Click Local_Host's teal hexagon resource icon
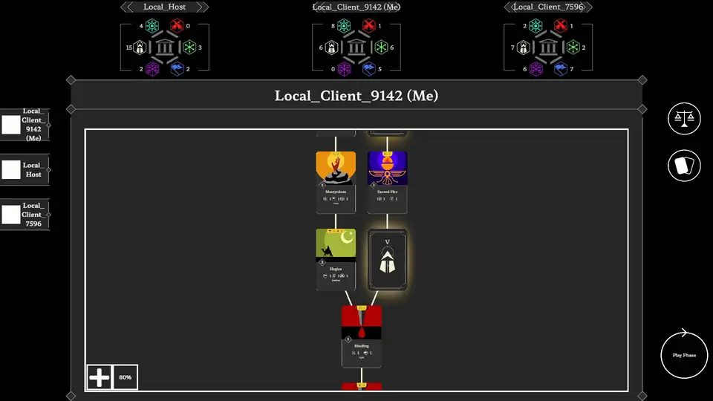Screen dimensions: 713x401 [152, 26]
